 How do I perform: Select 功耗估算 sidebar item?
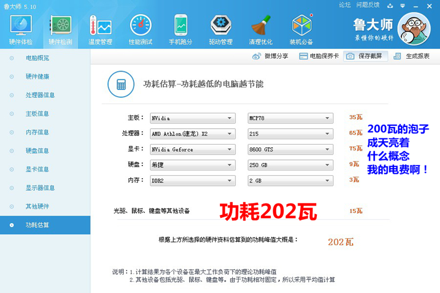(45, 225)
